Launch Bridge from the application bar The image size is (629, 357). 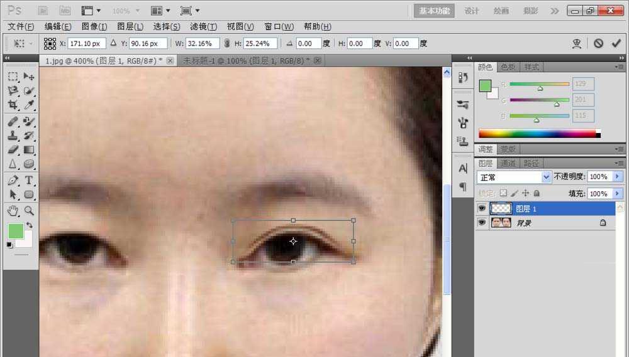43,11
